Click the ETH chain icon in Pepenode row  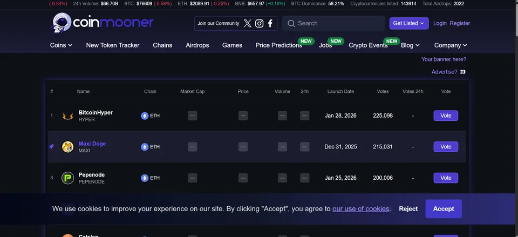click(x=145, y=178)
